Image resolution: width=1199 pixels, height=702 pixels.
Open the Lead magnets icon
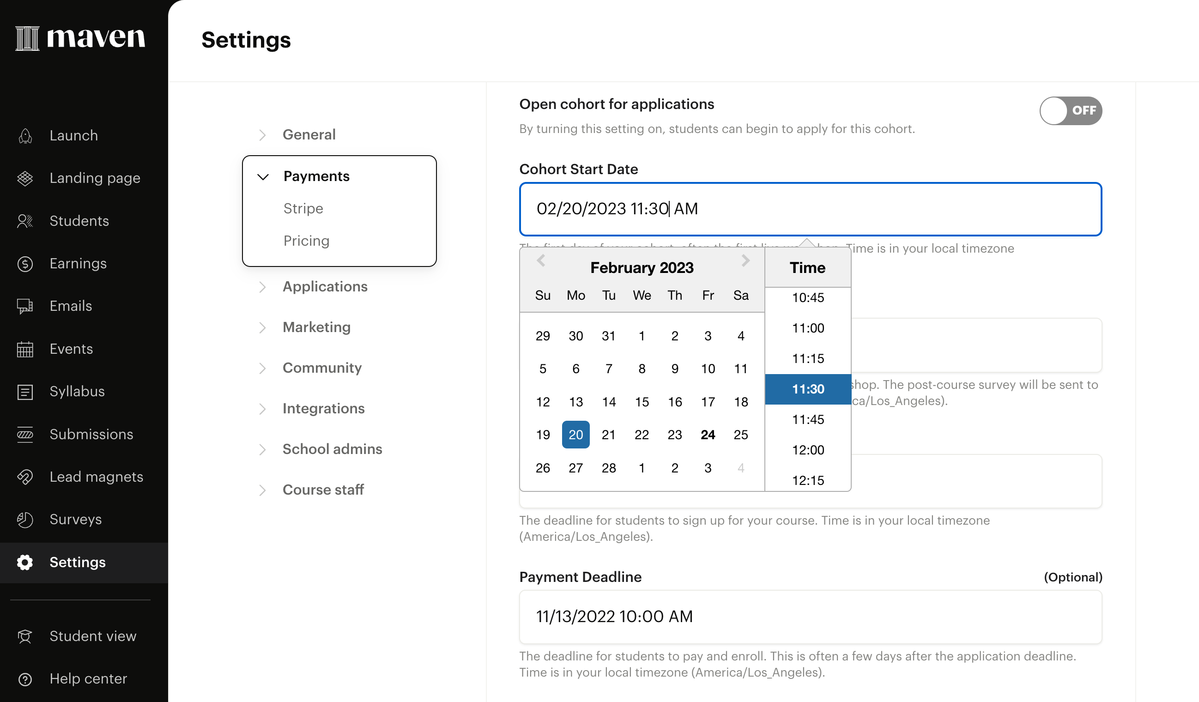(25, 477)
